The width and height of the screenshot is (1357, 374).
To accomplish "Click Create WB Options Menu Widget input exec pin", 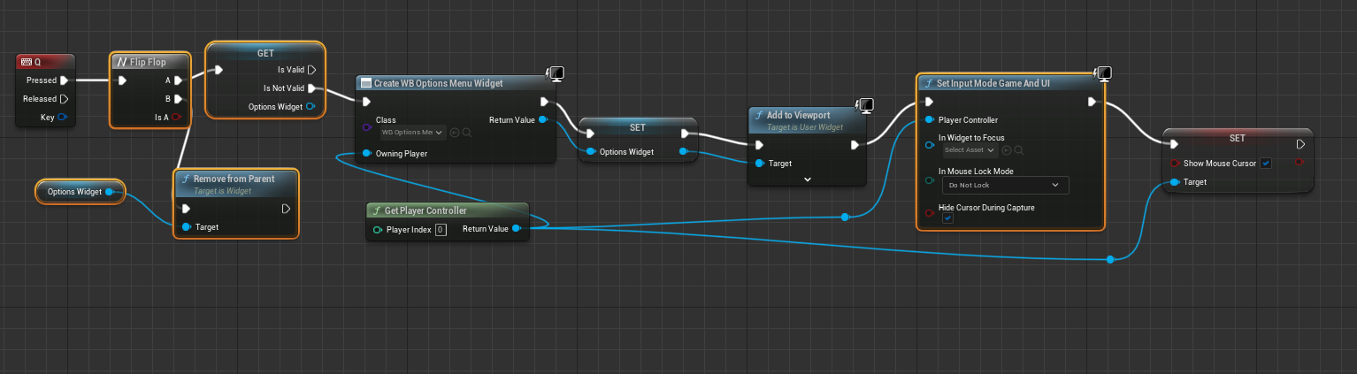I will coord(367,101).
